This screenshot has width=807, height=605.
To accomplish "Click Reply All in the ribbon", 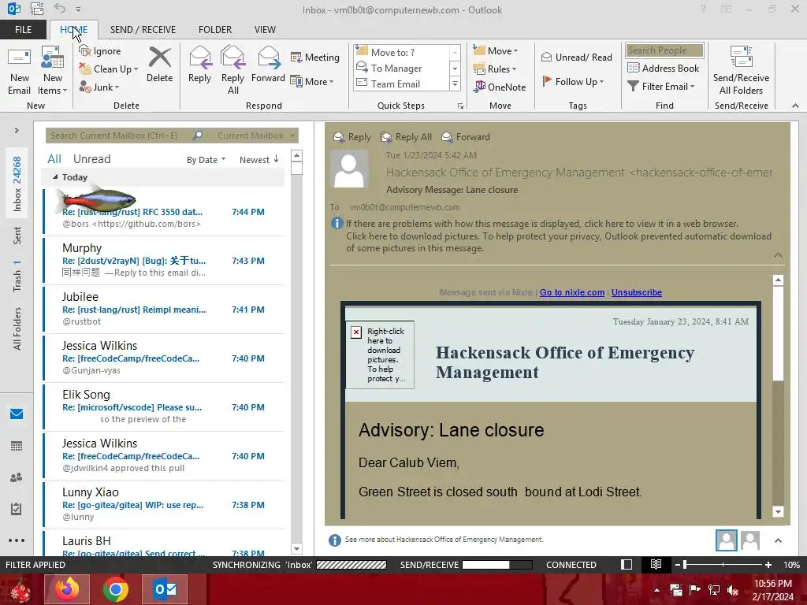I will tap(232, 71).
